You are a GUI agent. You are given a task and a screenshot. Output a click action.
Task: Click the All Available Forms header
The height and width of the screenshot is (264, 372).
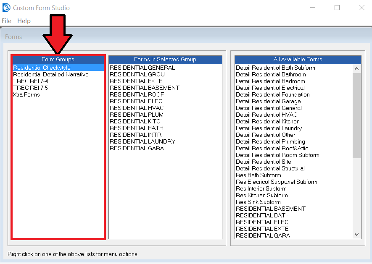[298, 59]
